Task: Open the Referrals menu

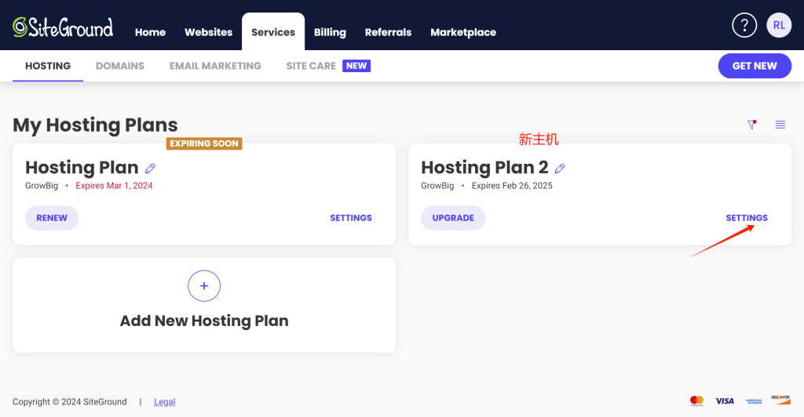Action: coord(388,32)
